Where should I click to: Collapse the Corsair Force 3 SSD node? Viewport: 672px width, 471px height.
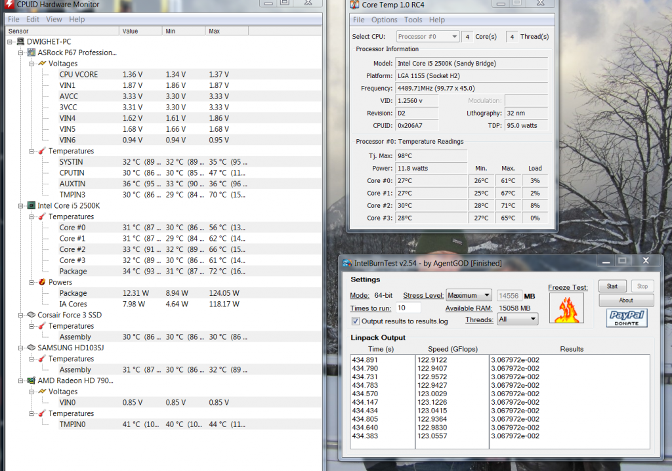[20, 315]
